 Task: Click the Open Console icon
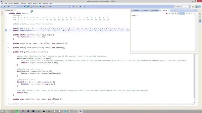click(194, 13)
